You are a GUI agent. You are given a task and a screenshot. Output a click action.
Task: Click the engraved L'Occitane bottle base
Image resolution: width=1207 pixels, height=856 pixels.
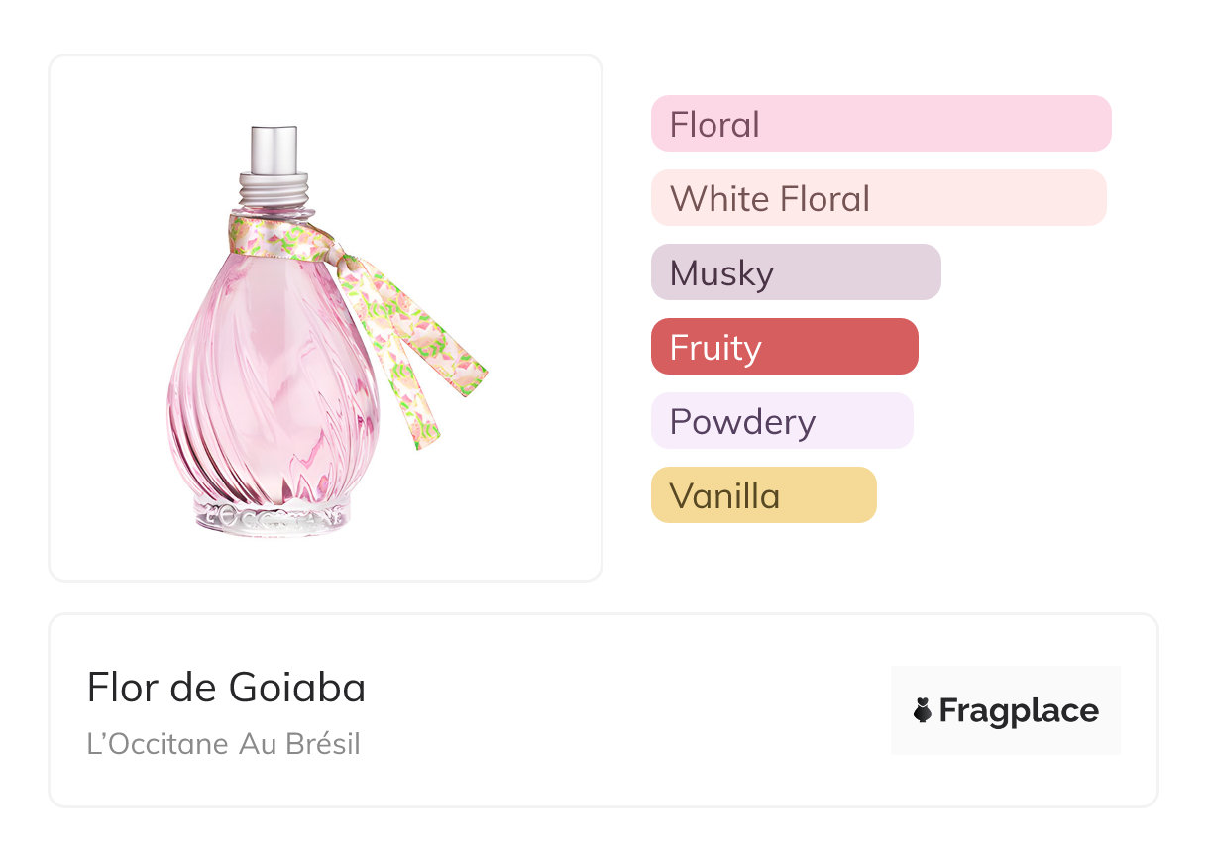pos(272,517)
